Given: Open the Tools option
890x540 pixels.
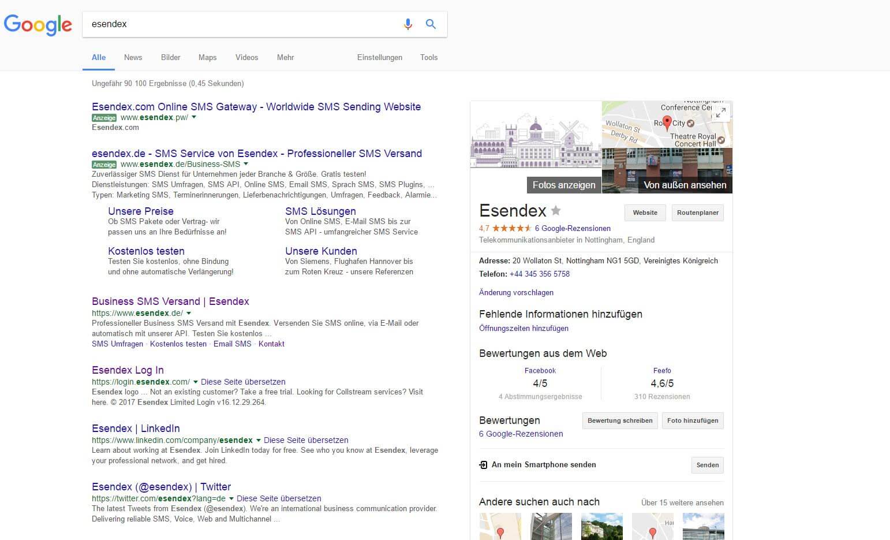Looking at the screenshot, I should click(x=429, y=57).
